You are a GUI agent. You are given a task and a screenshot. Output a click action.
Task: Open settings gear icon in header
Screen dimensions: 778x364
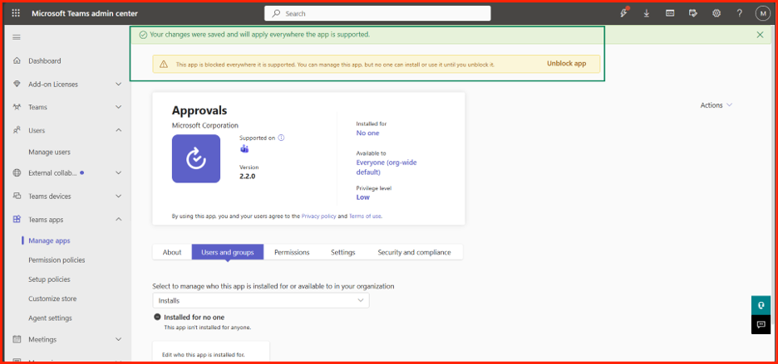point(716,13)
